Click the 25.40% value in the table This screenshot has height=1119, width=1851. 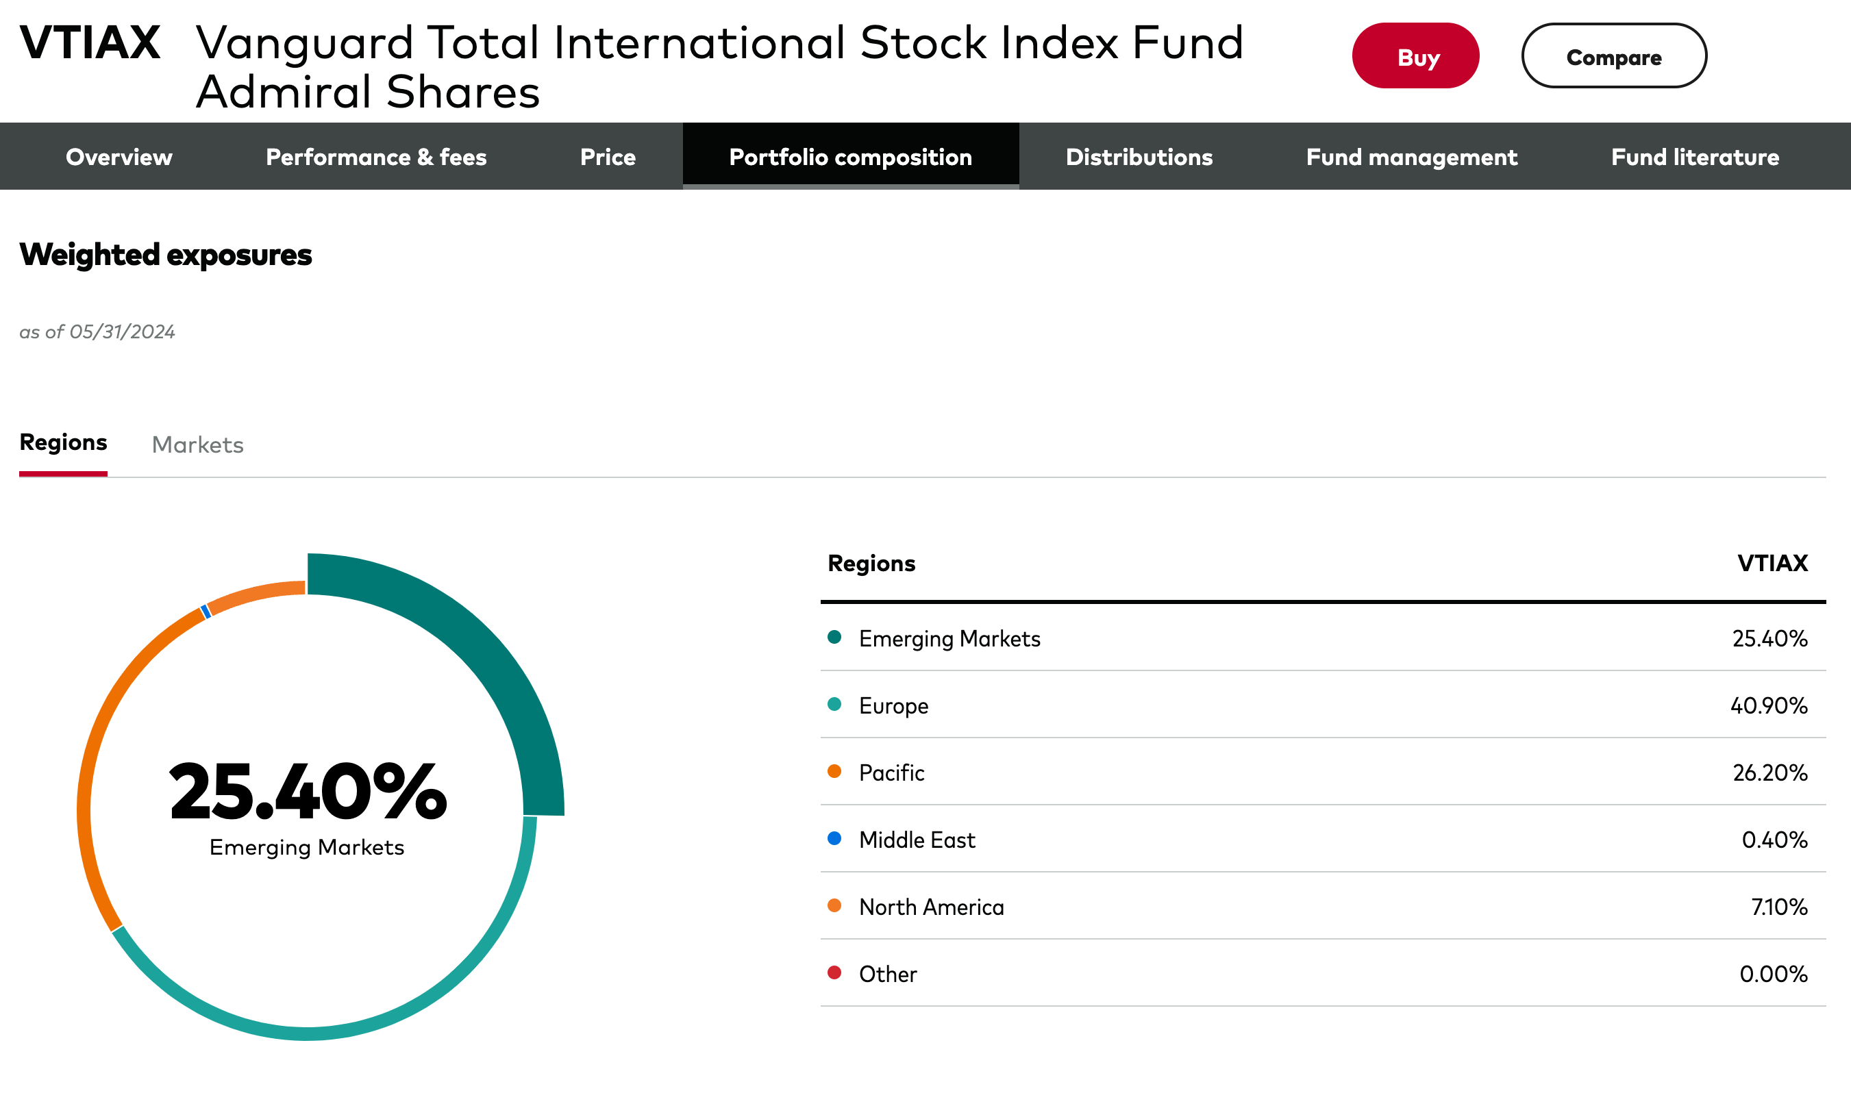(x=1769, y=638)
